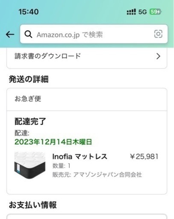
Task: Tap the 数量: 1 quantity text
Action: coord(61,166)
